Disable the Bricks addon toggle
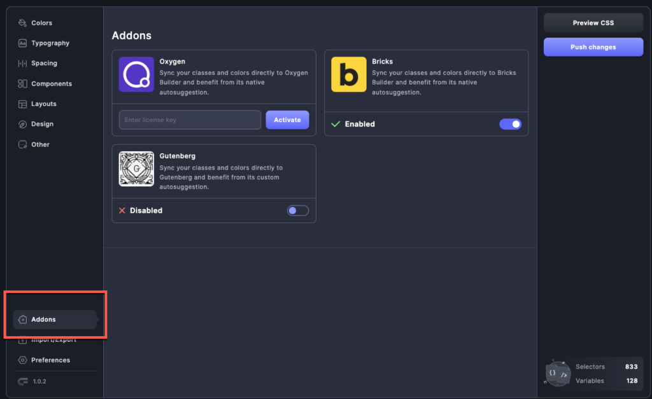Viewport: 652px width, 399px height. point(510,124)
